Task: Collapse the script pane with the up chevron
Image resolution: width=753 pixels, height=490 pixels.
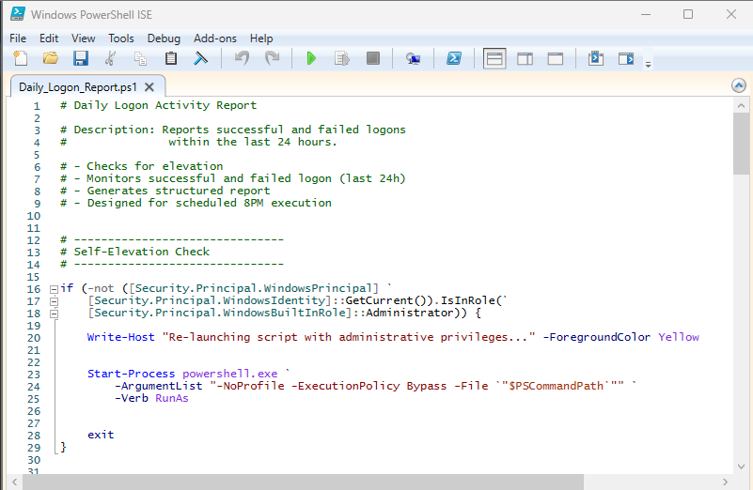Action: tap(739, 85)
